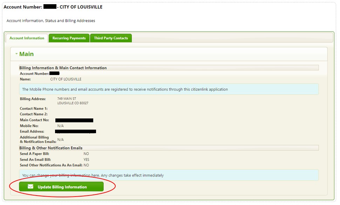This screenshot has height=205, width=340.
Task: Click the billing changes take effect notice
Action: click(x=169, y=175)
